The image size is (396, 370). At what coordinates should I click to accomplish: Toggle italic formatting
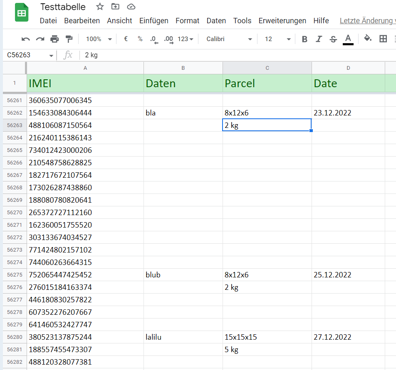pyautogui.click(x=319, y=39)
